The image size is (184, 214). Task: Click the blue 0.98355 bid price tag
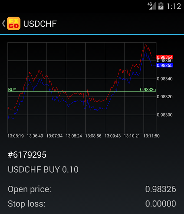[x=165, y=65]
